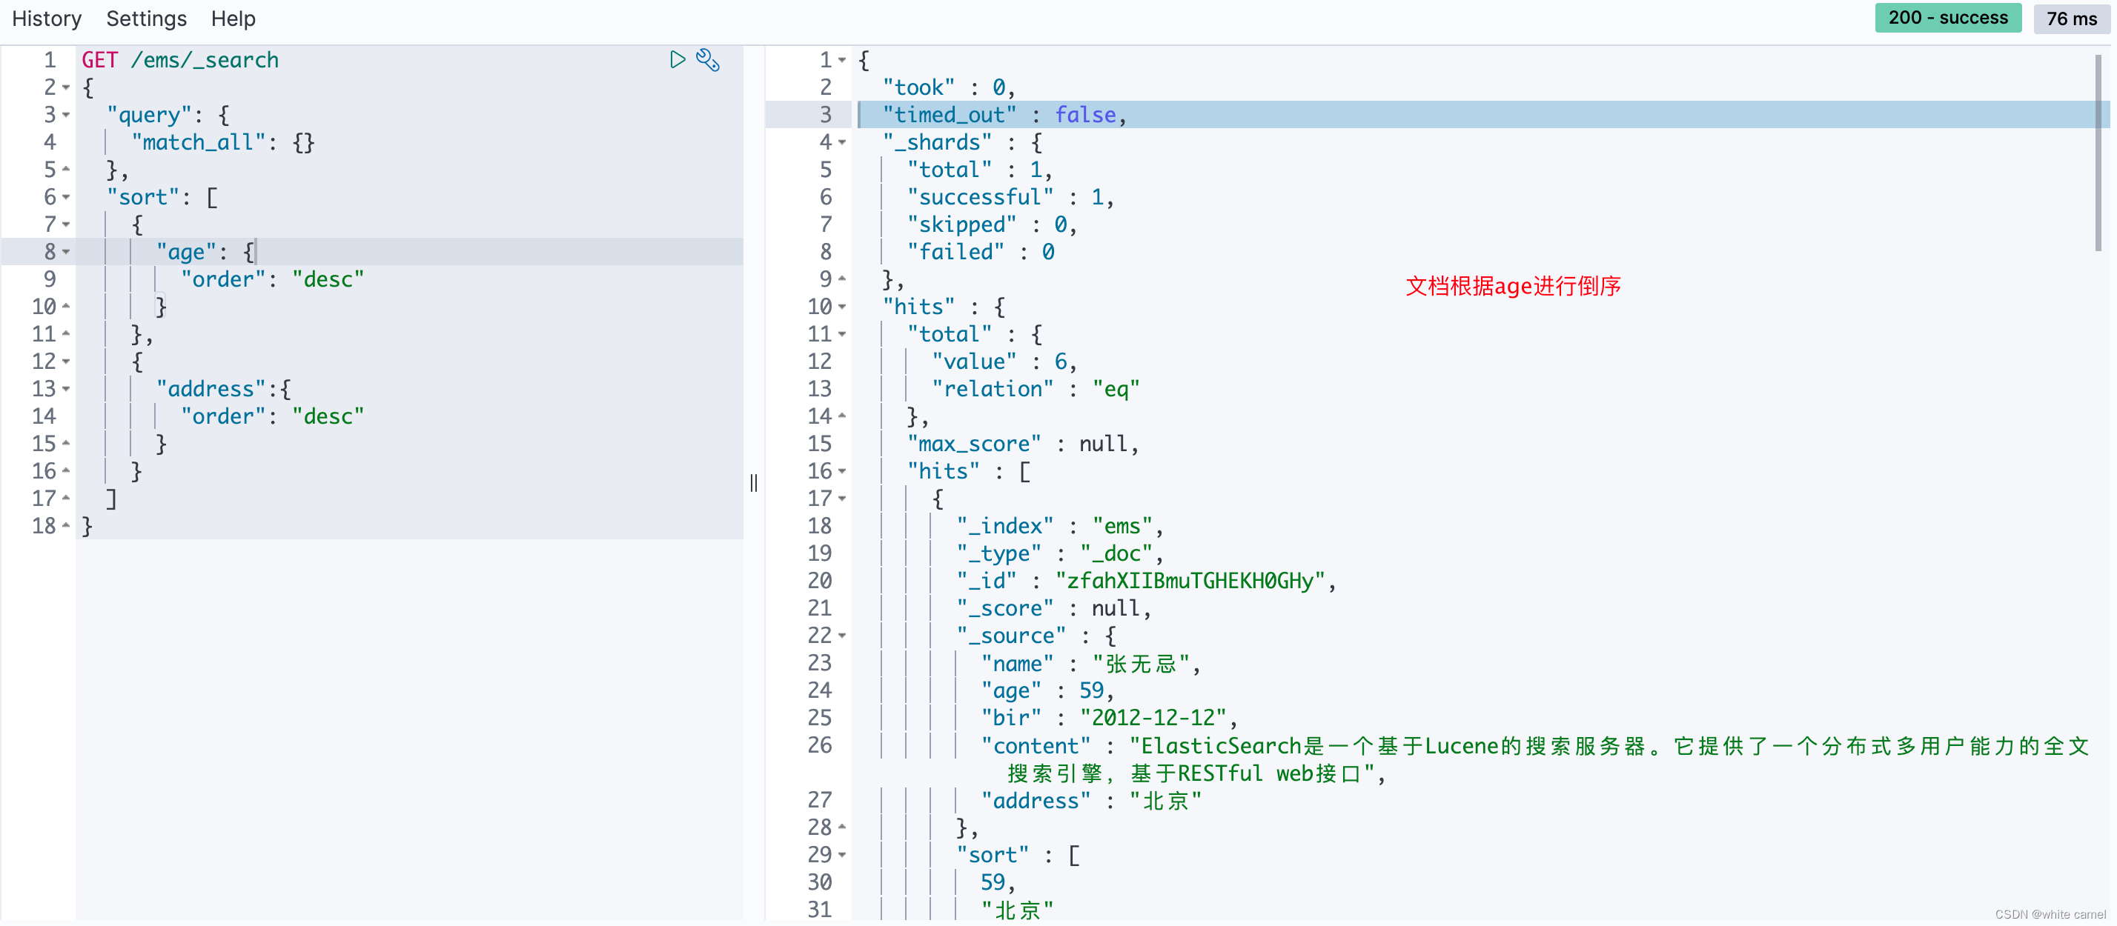Screen dimensions: 2117x926
Task: Collapse "hits" array at response line 16
Action: [x=842, y=471]
